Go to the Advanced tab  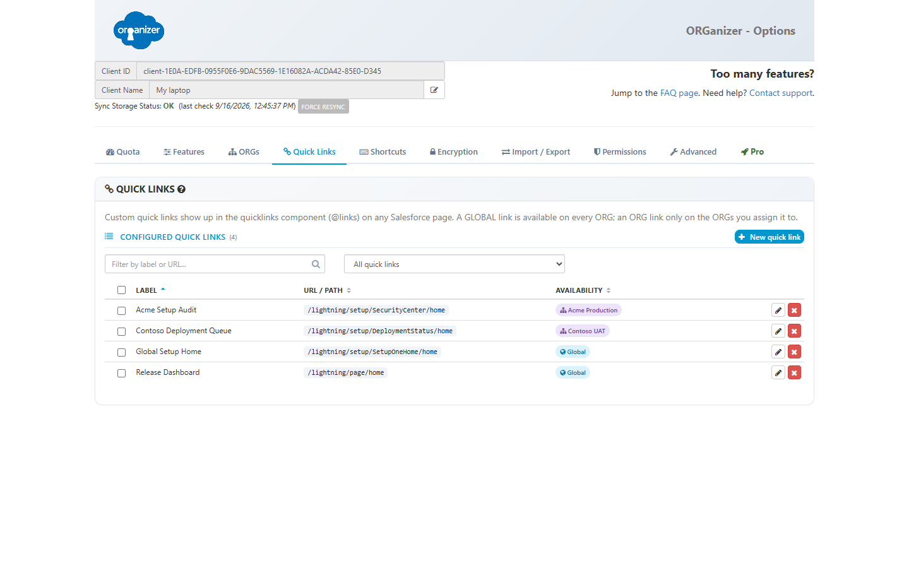(693, 152)
